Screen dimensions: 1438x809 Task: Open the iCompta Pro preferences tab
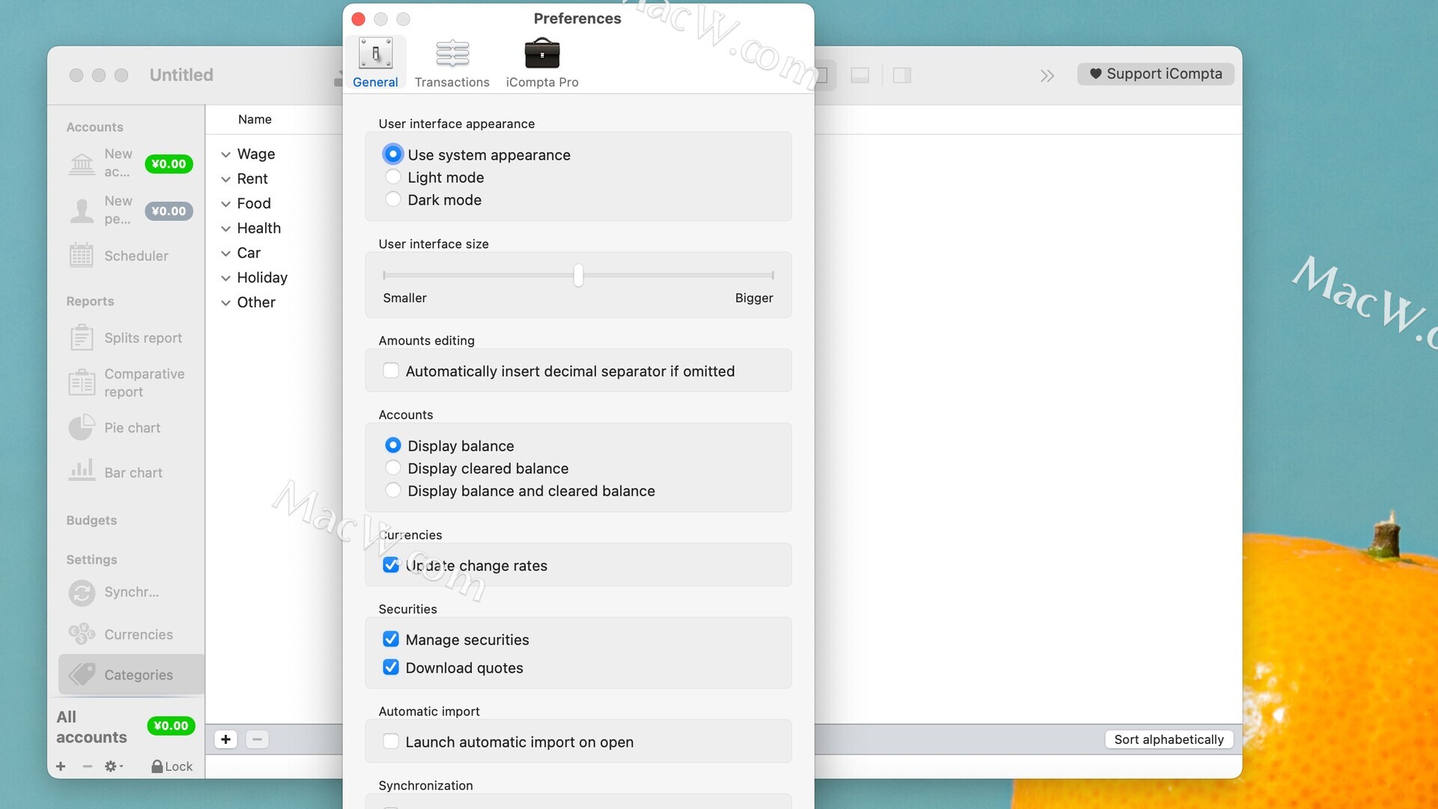(x=541, y=63)
